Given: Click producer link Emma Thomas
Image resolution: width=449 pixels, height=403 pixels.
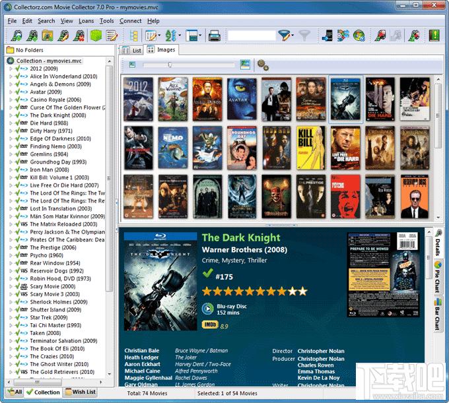Looking at the screenshot, I should tap(316, 371).
